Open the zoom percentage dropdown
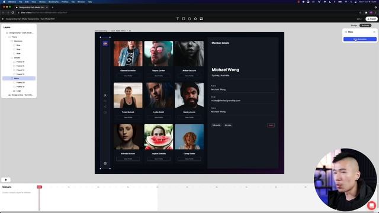Image resolution: width=379 pixels, height=213 pixels. [359, 19]
